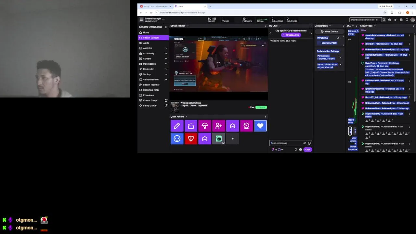The image size is (416, 234).
Task: Open the Quick Actions panel dropdown
Action: [186, 117]
